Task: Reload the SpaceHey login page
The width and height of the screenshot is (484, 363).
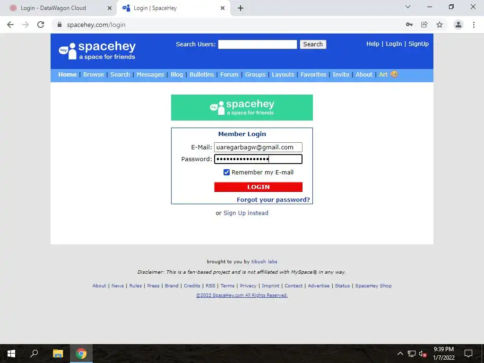Action: coord(41,25)
